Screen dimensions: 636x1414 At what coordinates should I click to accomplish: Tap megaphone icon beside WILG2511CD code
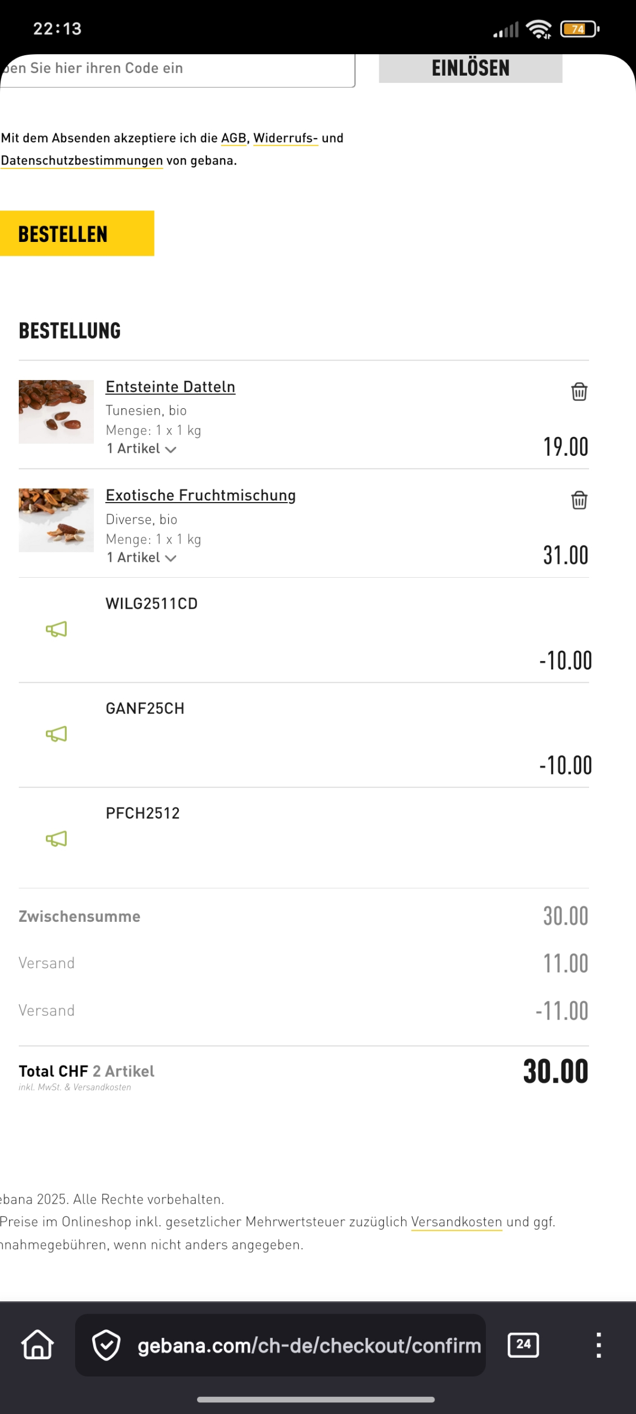[x=56, y=629]
